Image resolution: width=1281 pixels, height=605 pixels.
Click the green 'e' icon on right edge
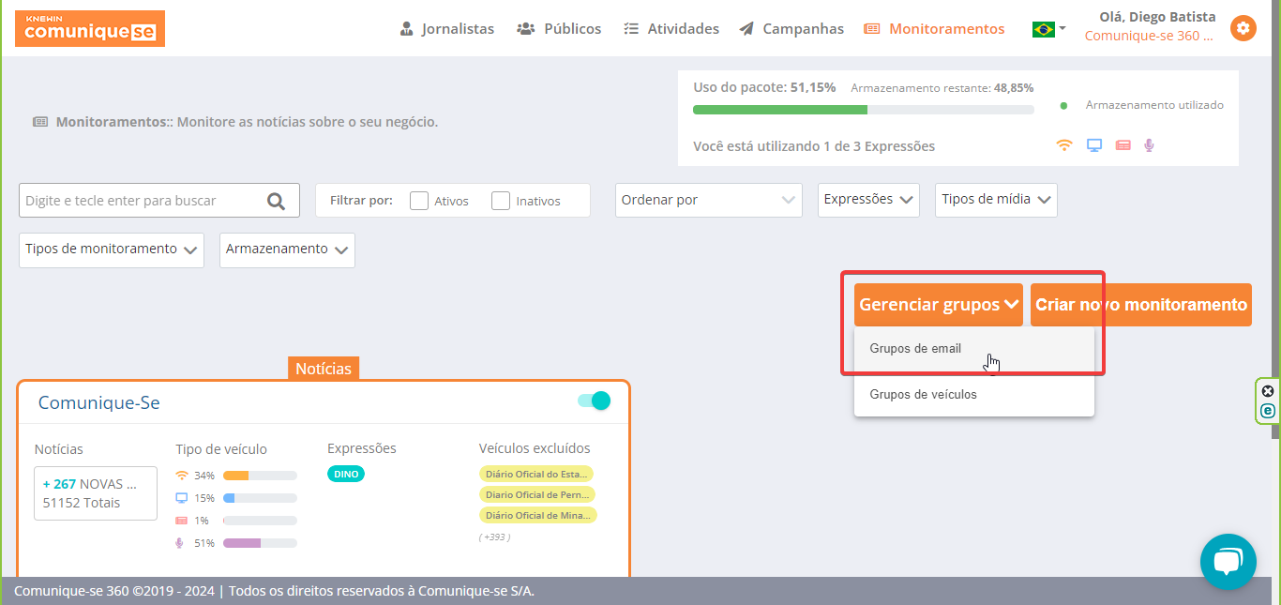(1268, 411)
